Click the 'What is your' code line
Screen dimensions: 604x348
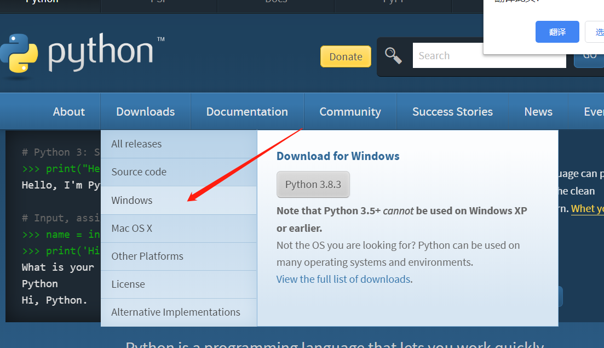coord(58,267)
